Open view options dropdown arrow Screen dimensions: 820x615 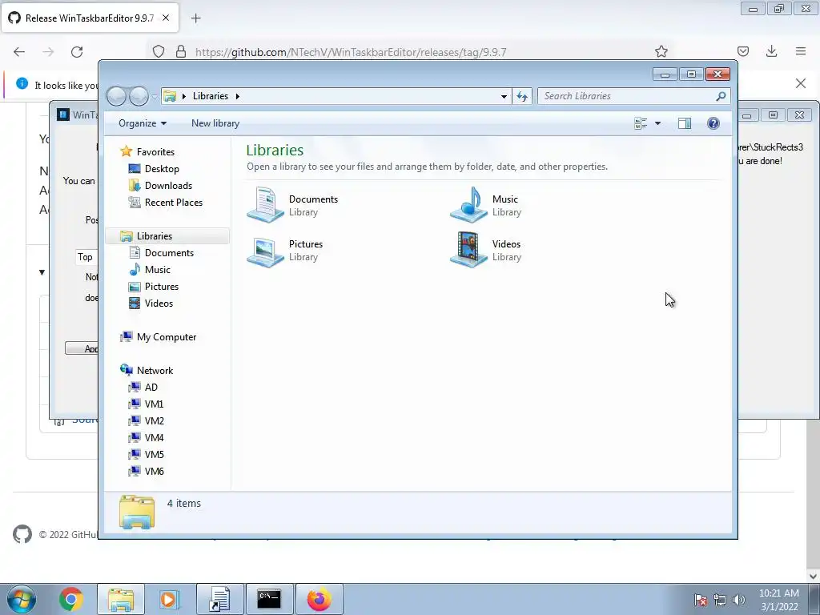coord(658,123)
